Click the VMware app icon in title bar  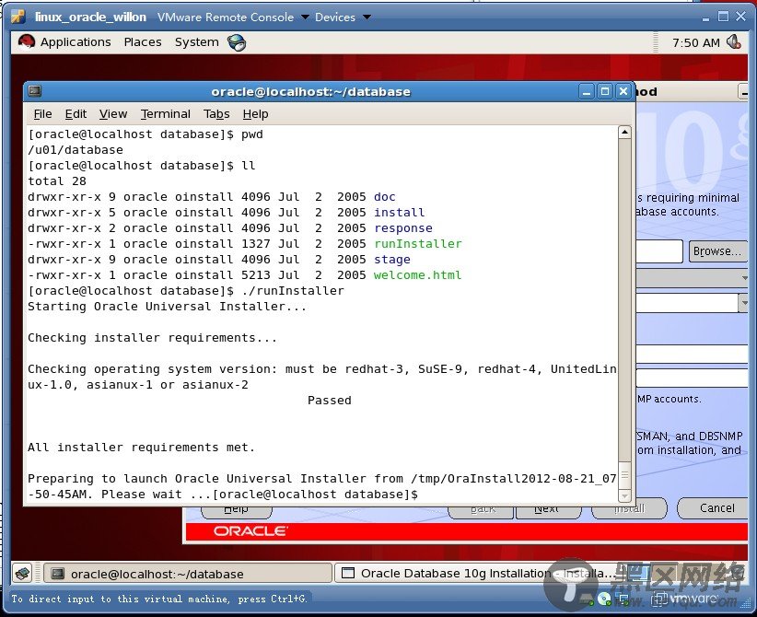(18, 17)
